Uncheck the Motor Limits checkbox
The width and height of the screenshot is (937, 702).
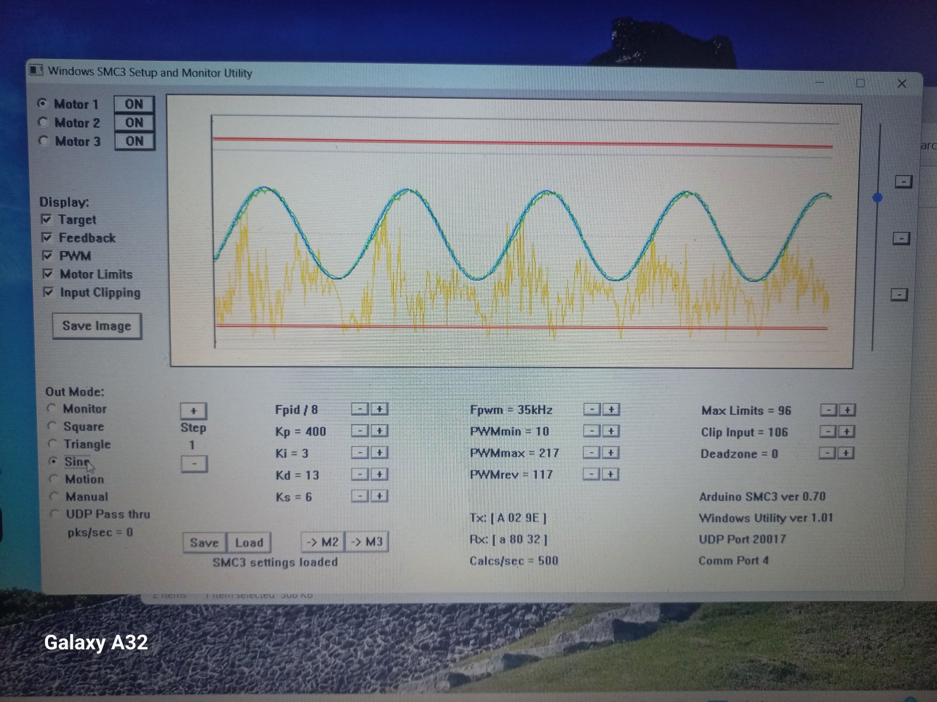tap(49, 274)
